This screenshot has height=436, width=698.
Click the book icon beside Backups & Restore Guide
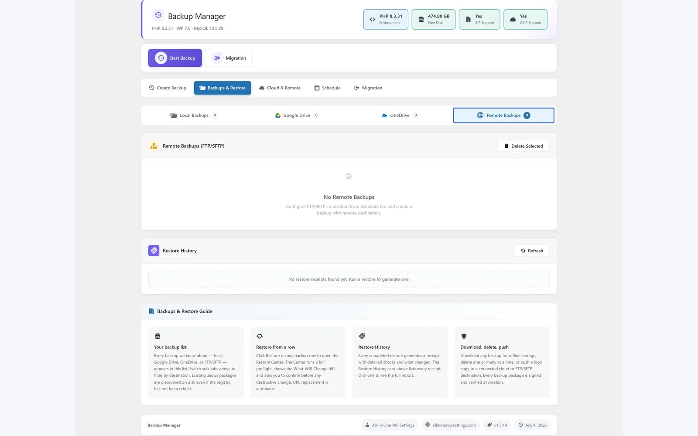(151, 311)
